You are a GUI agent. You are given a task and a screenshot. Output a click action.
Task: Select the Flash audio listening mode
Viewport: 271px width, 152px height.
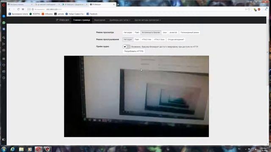pyautogui.click(x=137, y=39)
